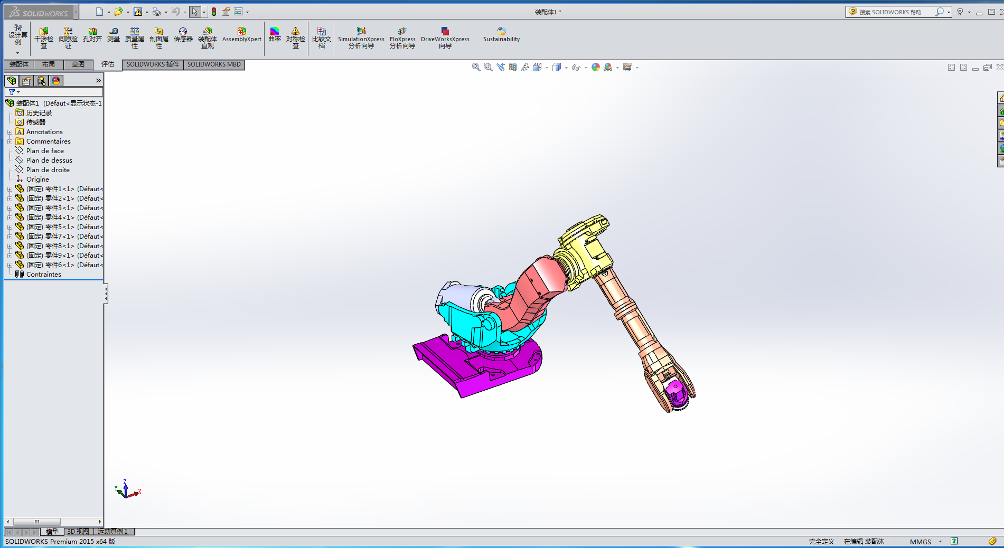Image resolution: width=1004 pixels, height=548 pixels.
Task: Run Symmetry Check (对称检查)
Action: (296, 38)
